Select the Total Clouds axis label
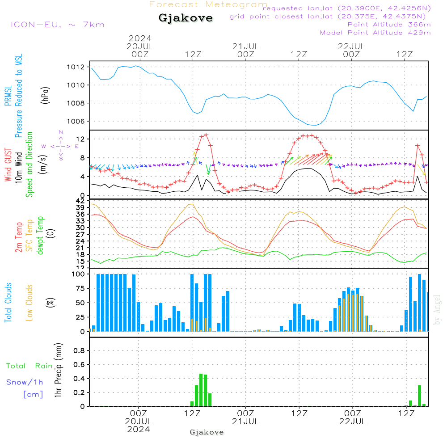447x447 pixels. pyautogui.click(x=8, y=303)
